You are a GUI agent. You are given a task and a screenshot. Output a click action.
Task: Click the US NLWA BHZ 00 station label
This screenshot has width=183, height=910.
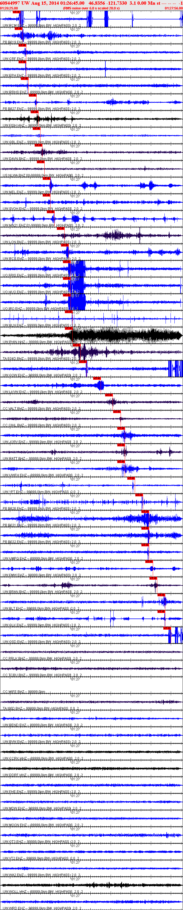pyautogui.click(x=43, y=175)
